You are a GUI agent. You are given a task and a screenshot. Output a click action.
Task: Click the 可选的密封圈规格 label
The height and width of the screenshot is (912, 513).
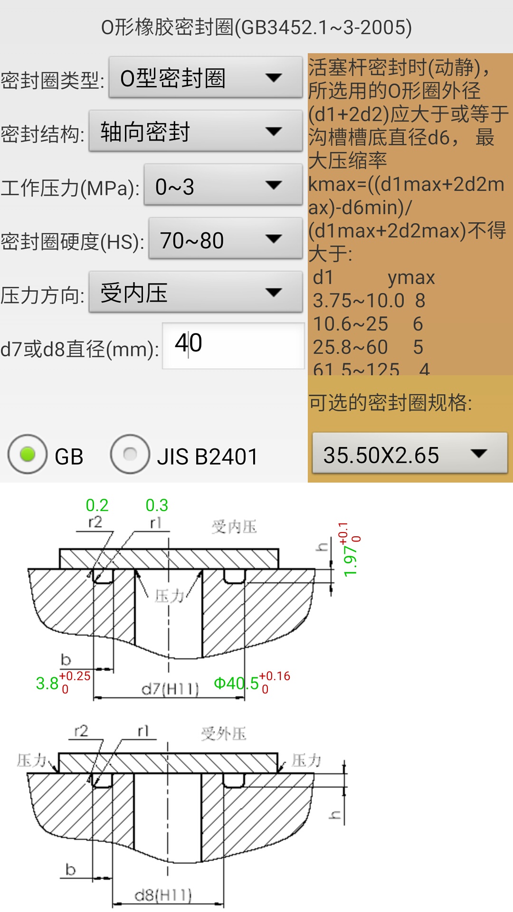(390, 403)
